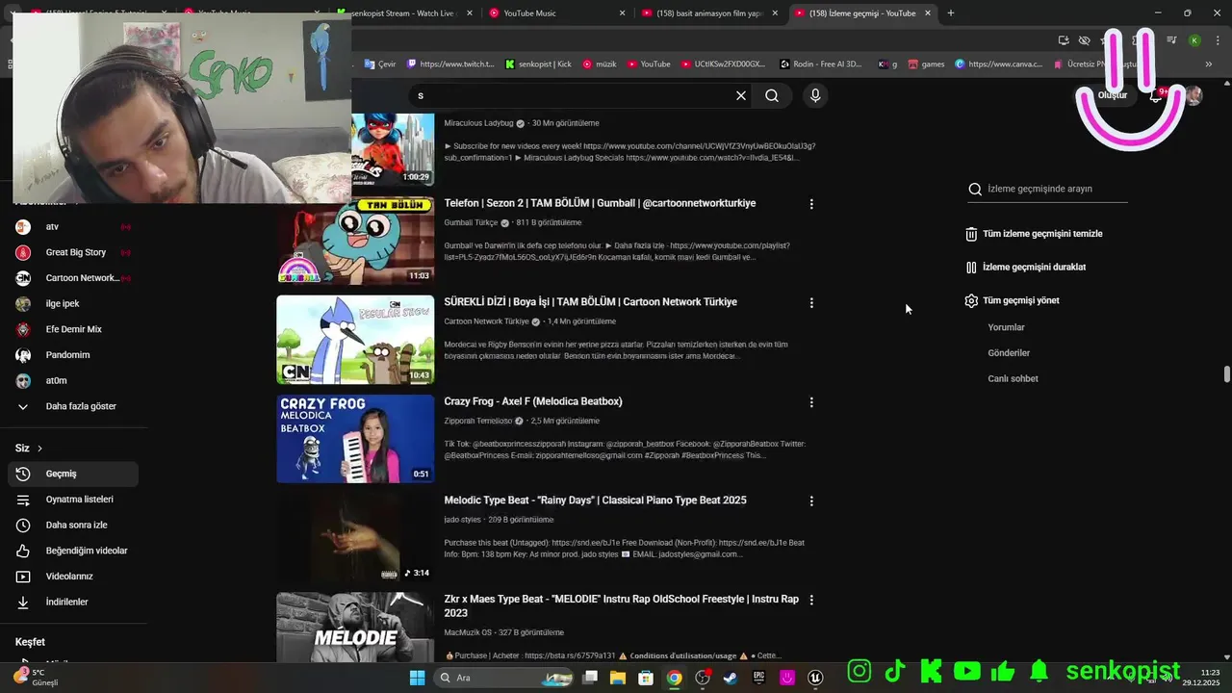Viewport: 1232px width, 693px height.
Task: Open the atv channel from subscriptions
Action: [73, 227]
